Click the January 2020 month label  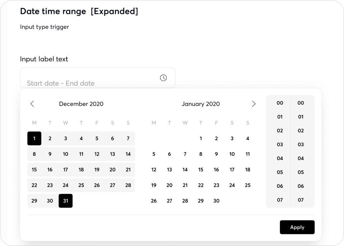coord(200,104)
